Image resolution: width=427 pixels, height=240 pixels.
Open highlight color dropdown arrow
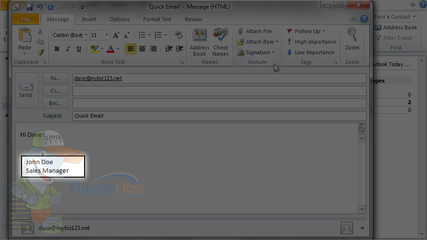click(x=102, y=49)
